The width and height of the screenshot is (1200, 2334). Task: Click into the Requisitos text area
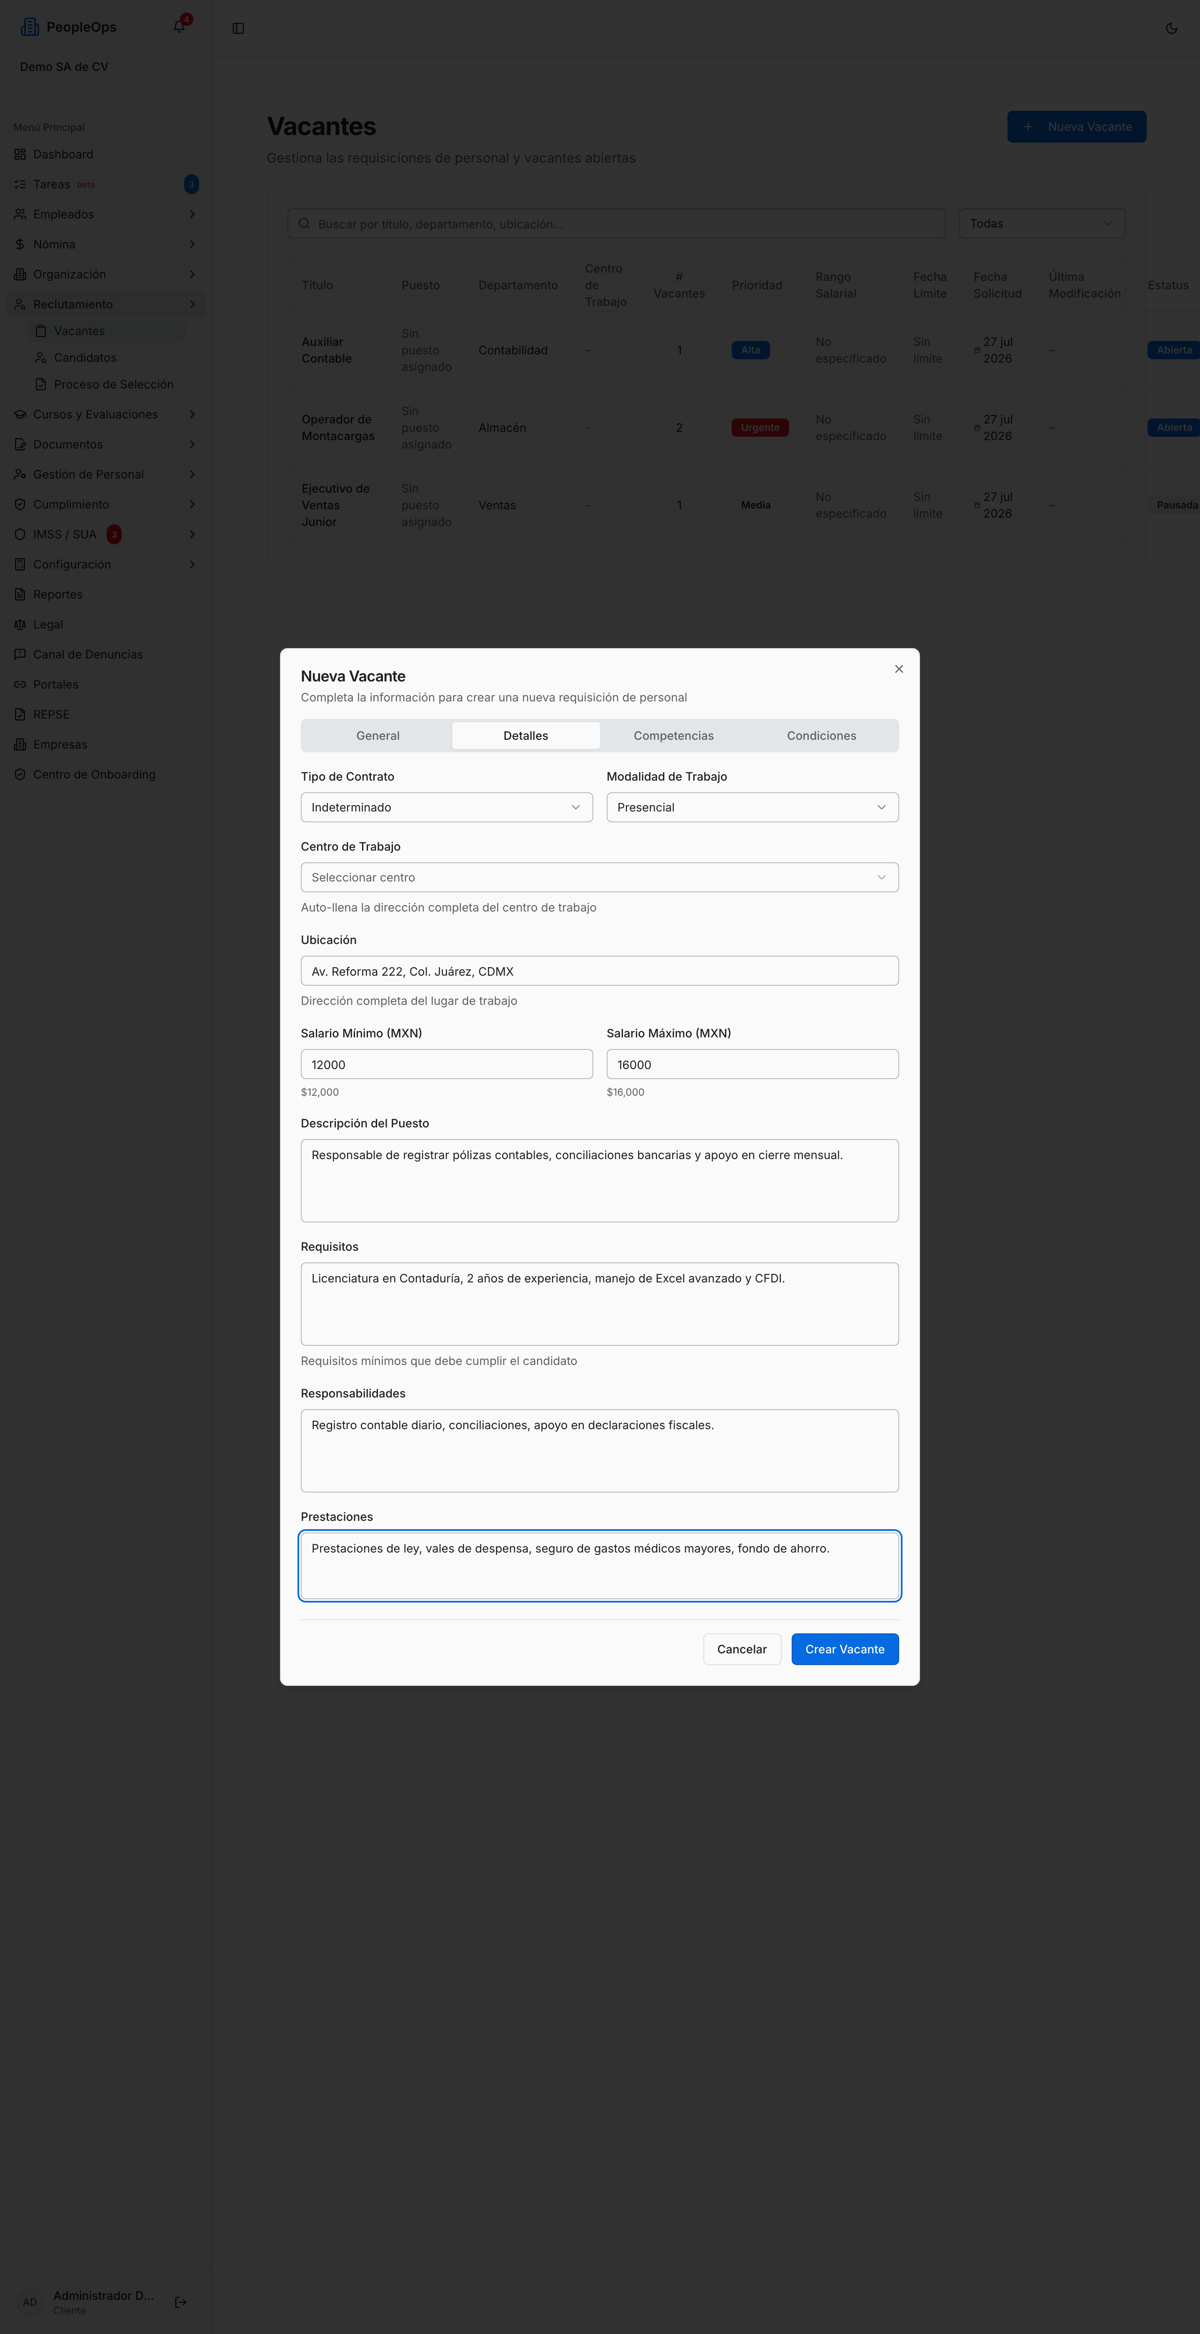(600, 1304)
